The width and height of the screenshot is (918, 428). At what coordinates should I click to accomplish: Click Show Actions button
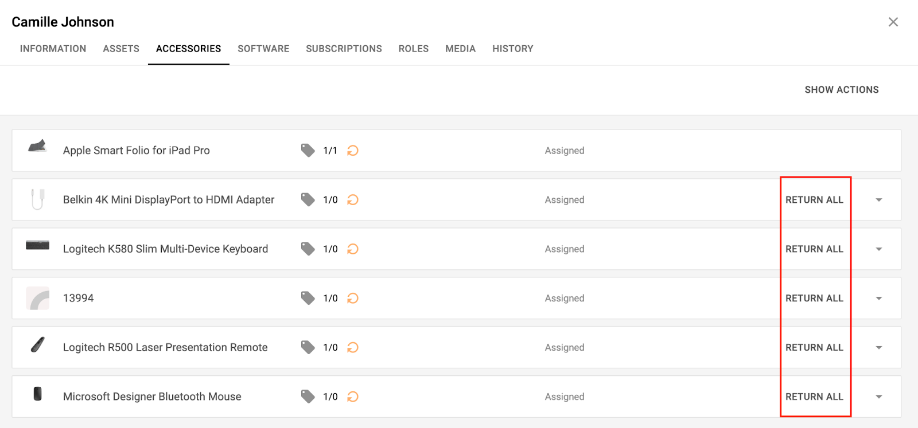click(x=842, y=90)
